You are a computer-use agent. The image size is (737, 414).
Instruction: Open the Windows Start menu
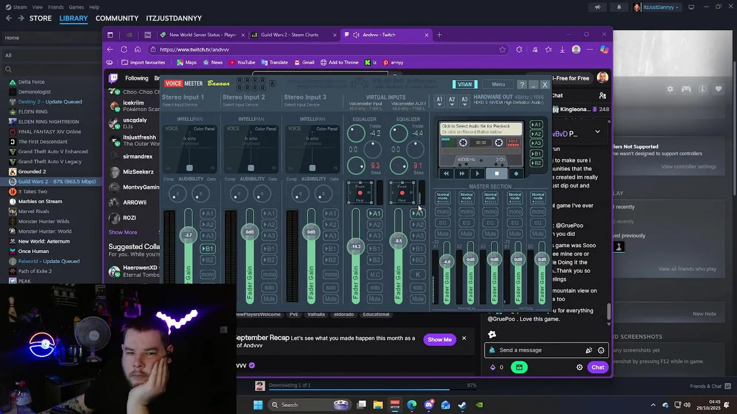click(258, 405)
